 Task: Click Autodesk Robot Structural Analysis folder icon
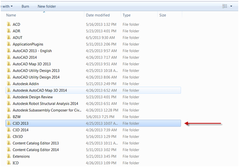(9, 104)
